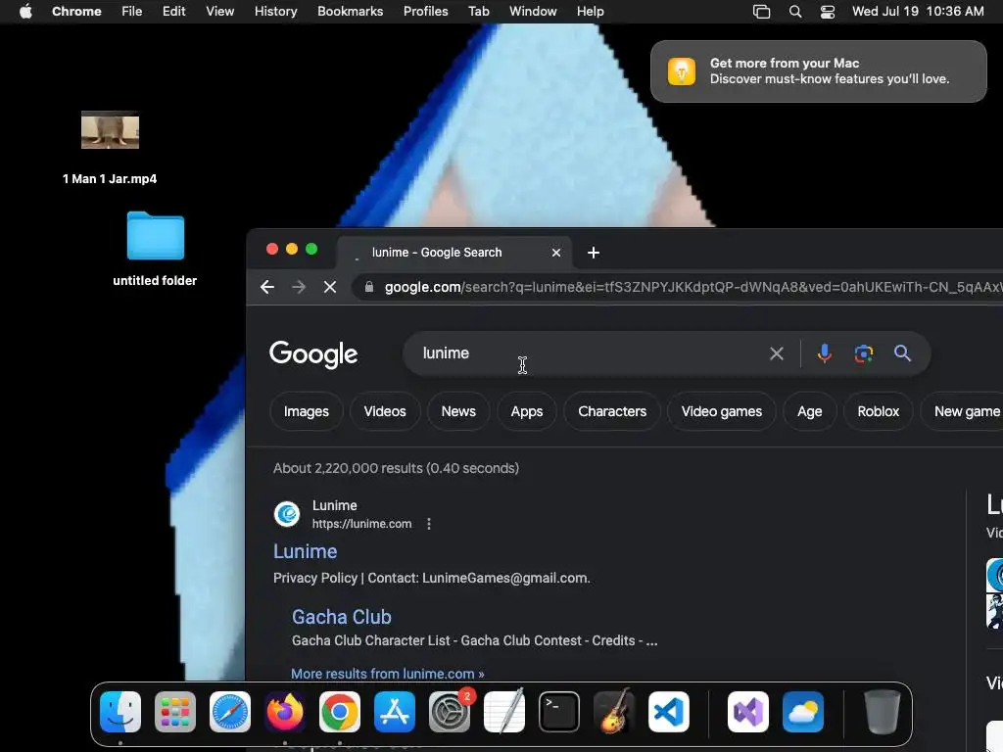Screen dimensions: 1003x752
Task: Open the Weather app from the Dock
Action: (x=803, y=712)
